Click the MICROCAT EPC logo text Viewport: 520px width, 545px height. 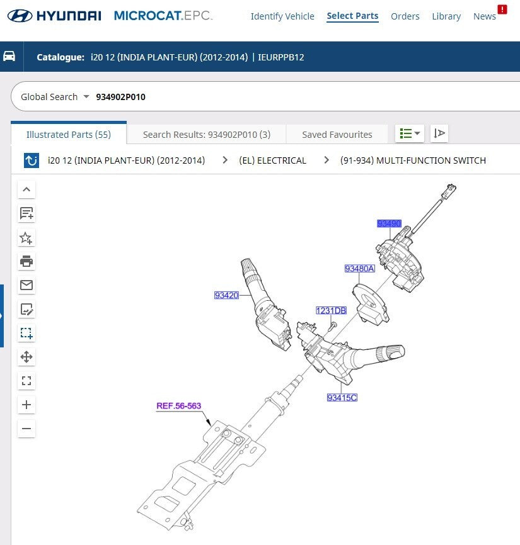pos(163,16)
